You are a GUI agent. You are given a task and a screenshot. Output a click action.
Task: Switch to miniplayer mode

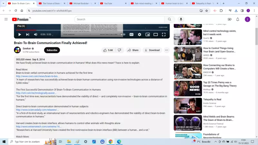click(x=148, y=34)
